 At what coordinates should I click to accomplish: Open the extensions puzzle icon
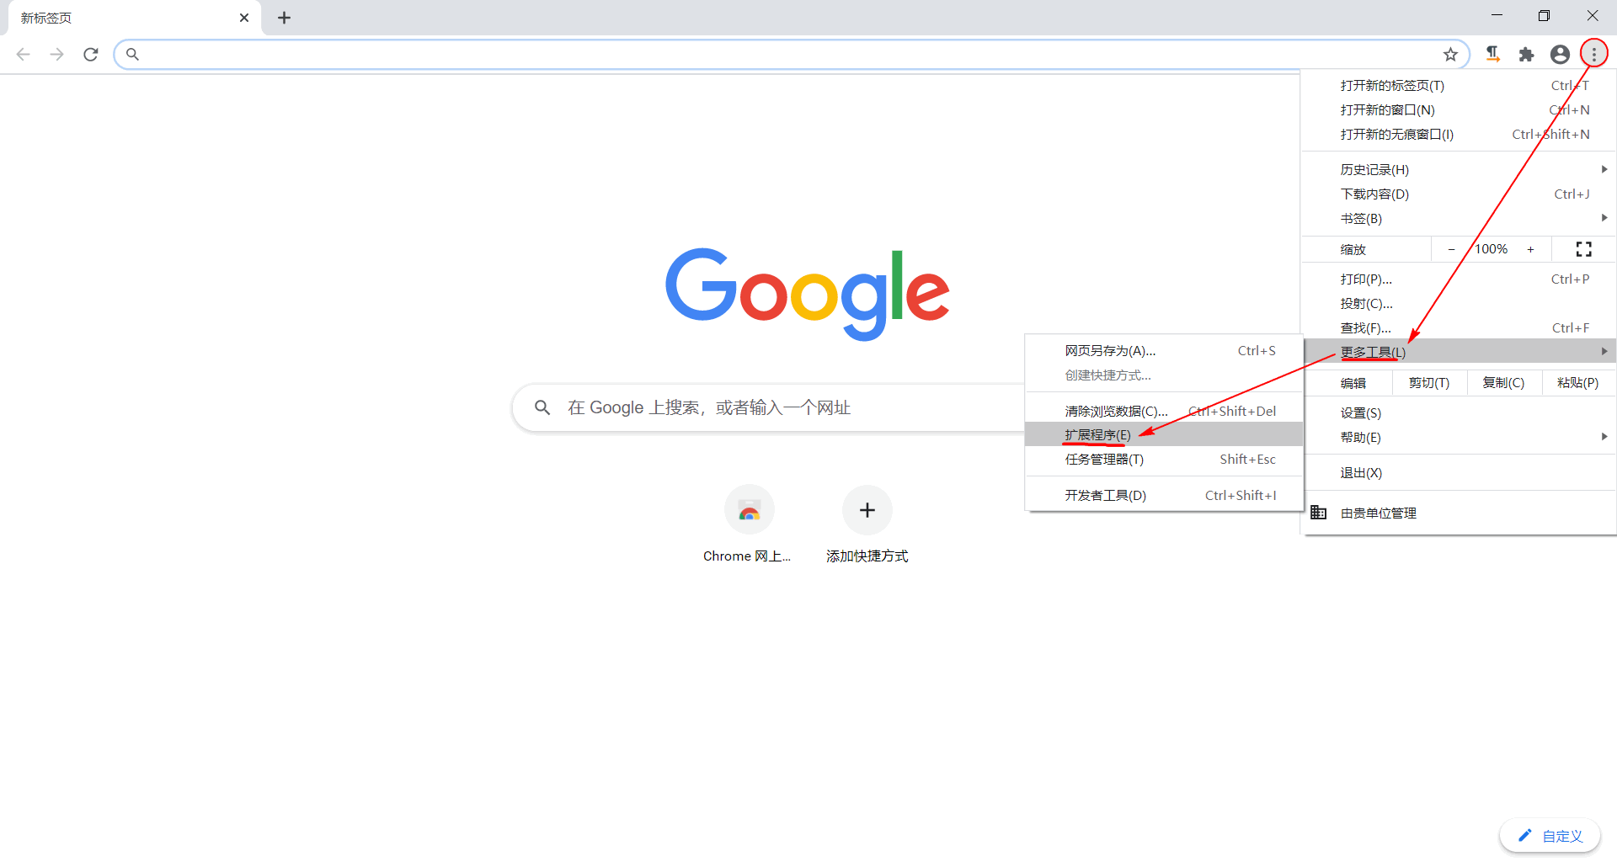click(x=1526, y=55)
